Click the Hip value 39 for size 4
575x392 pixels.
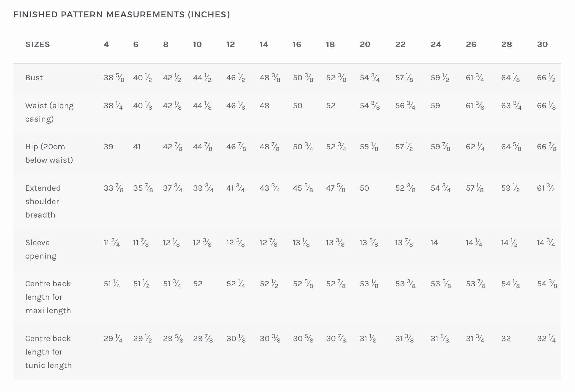108,147
